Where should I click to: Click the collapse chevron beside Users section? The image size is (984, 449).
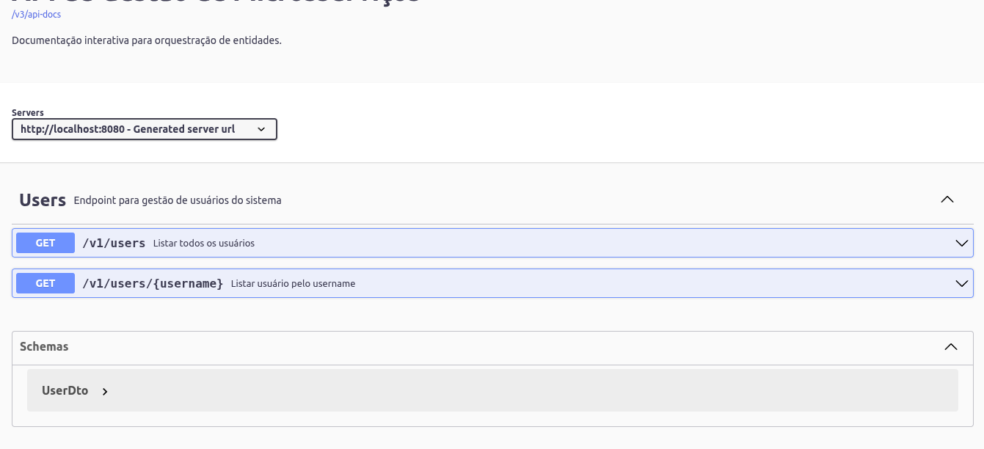coord(947,199)
